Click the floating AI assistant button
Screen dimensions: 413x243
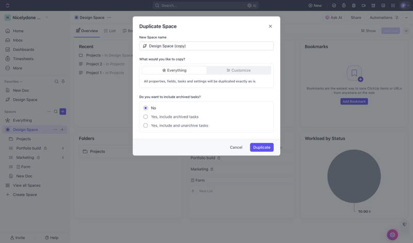[392, 235]
